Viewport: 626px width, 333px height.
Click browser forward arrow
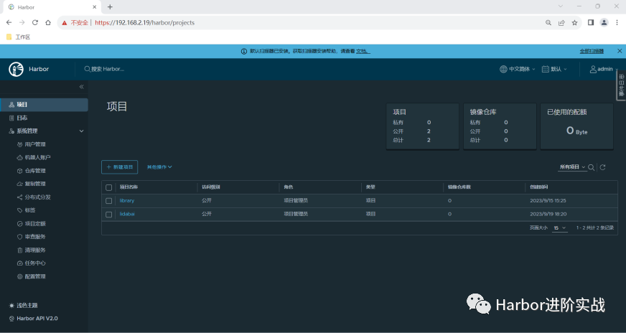22,23
